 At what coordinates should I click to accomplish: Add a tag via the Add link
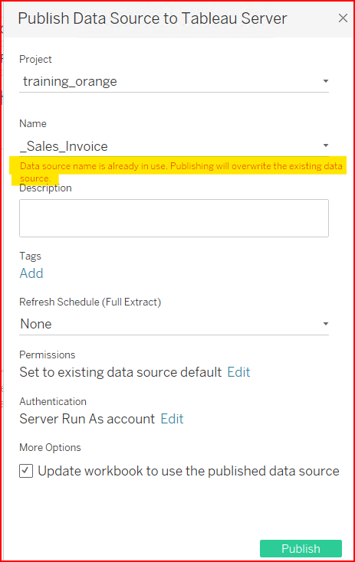31,273
